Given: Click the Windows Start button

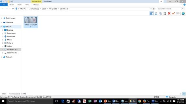Looking at the screenshot, I should pos(3,101).
